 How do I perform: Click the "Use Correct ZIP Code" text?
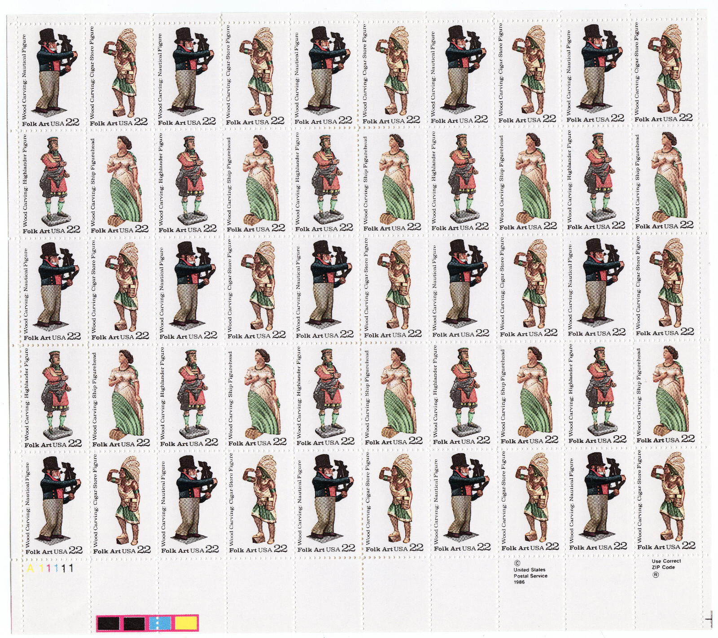click(x=666, y=564)
